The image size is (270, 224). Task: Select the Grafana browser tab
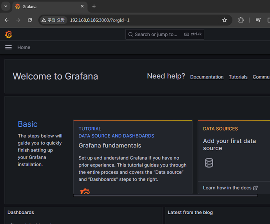(x=50, y=7)
